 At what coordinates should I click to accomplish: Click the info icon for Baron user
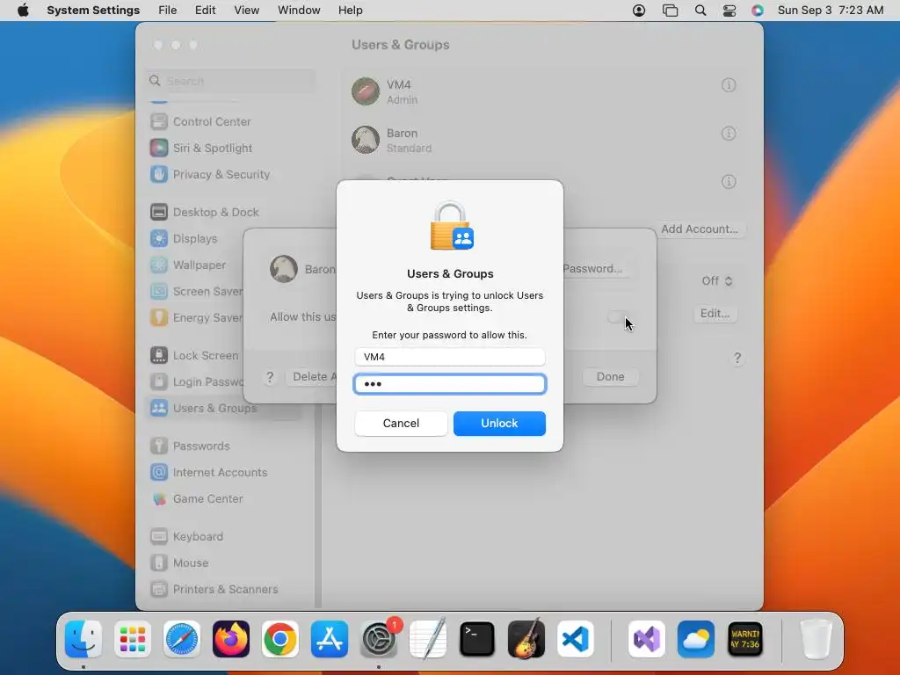click(729, 134)
